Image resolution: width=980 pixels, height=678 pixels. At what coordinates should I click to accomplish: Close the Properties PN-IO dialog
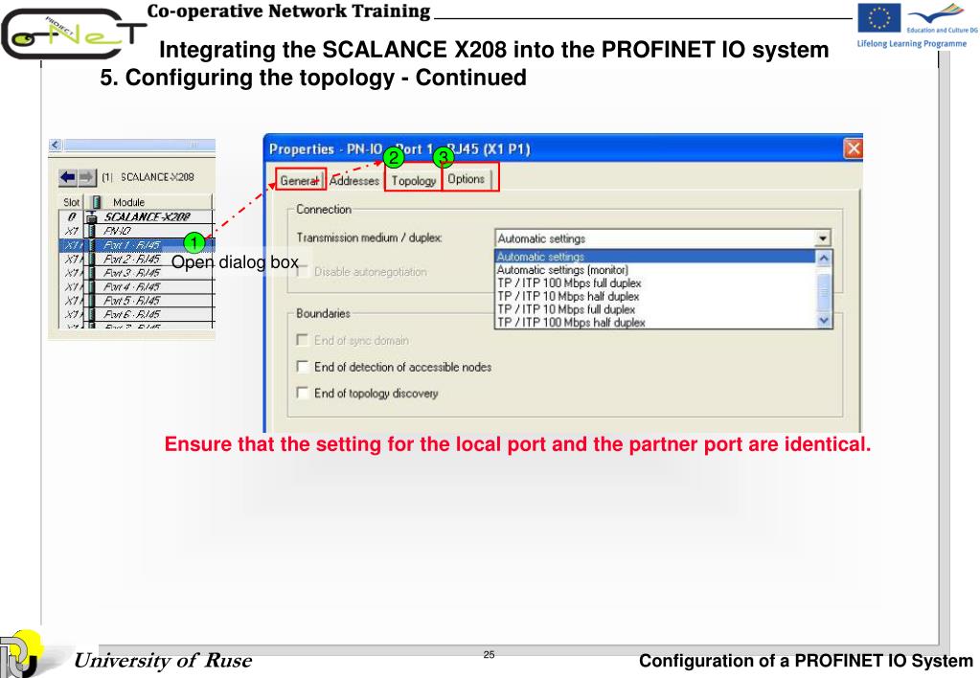coord(854,148)
